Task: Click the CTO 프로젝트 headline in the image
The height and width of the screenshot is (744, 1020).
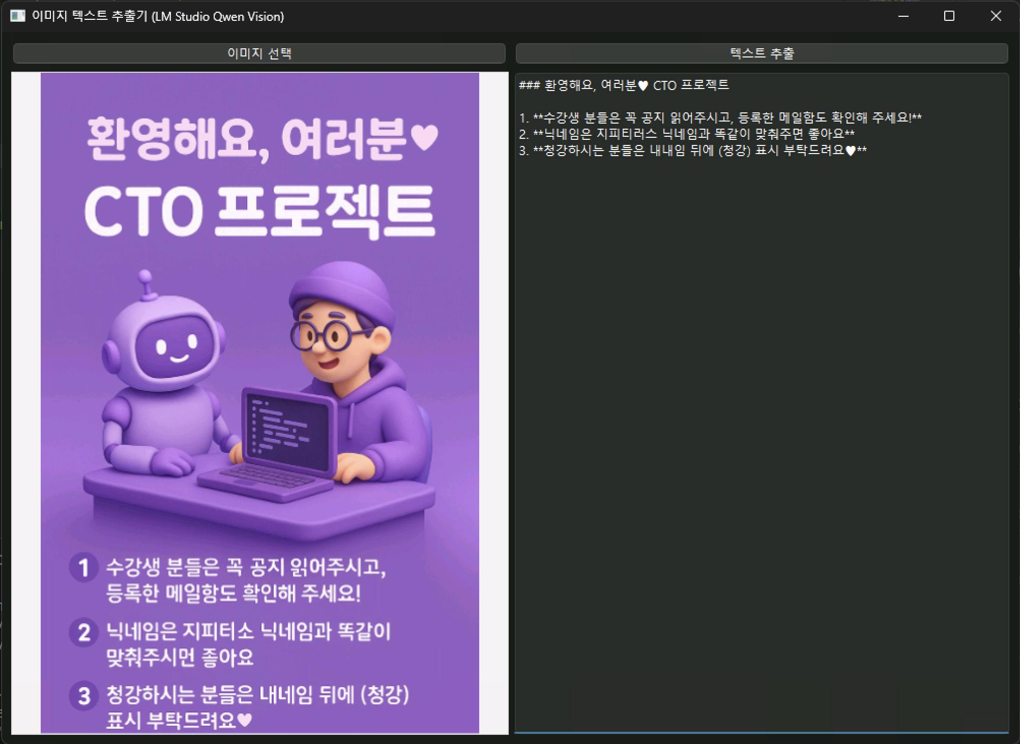Action: tap(259, 211)
